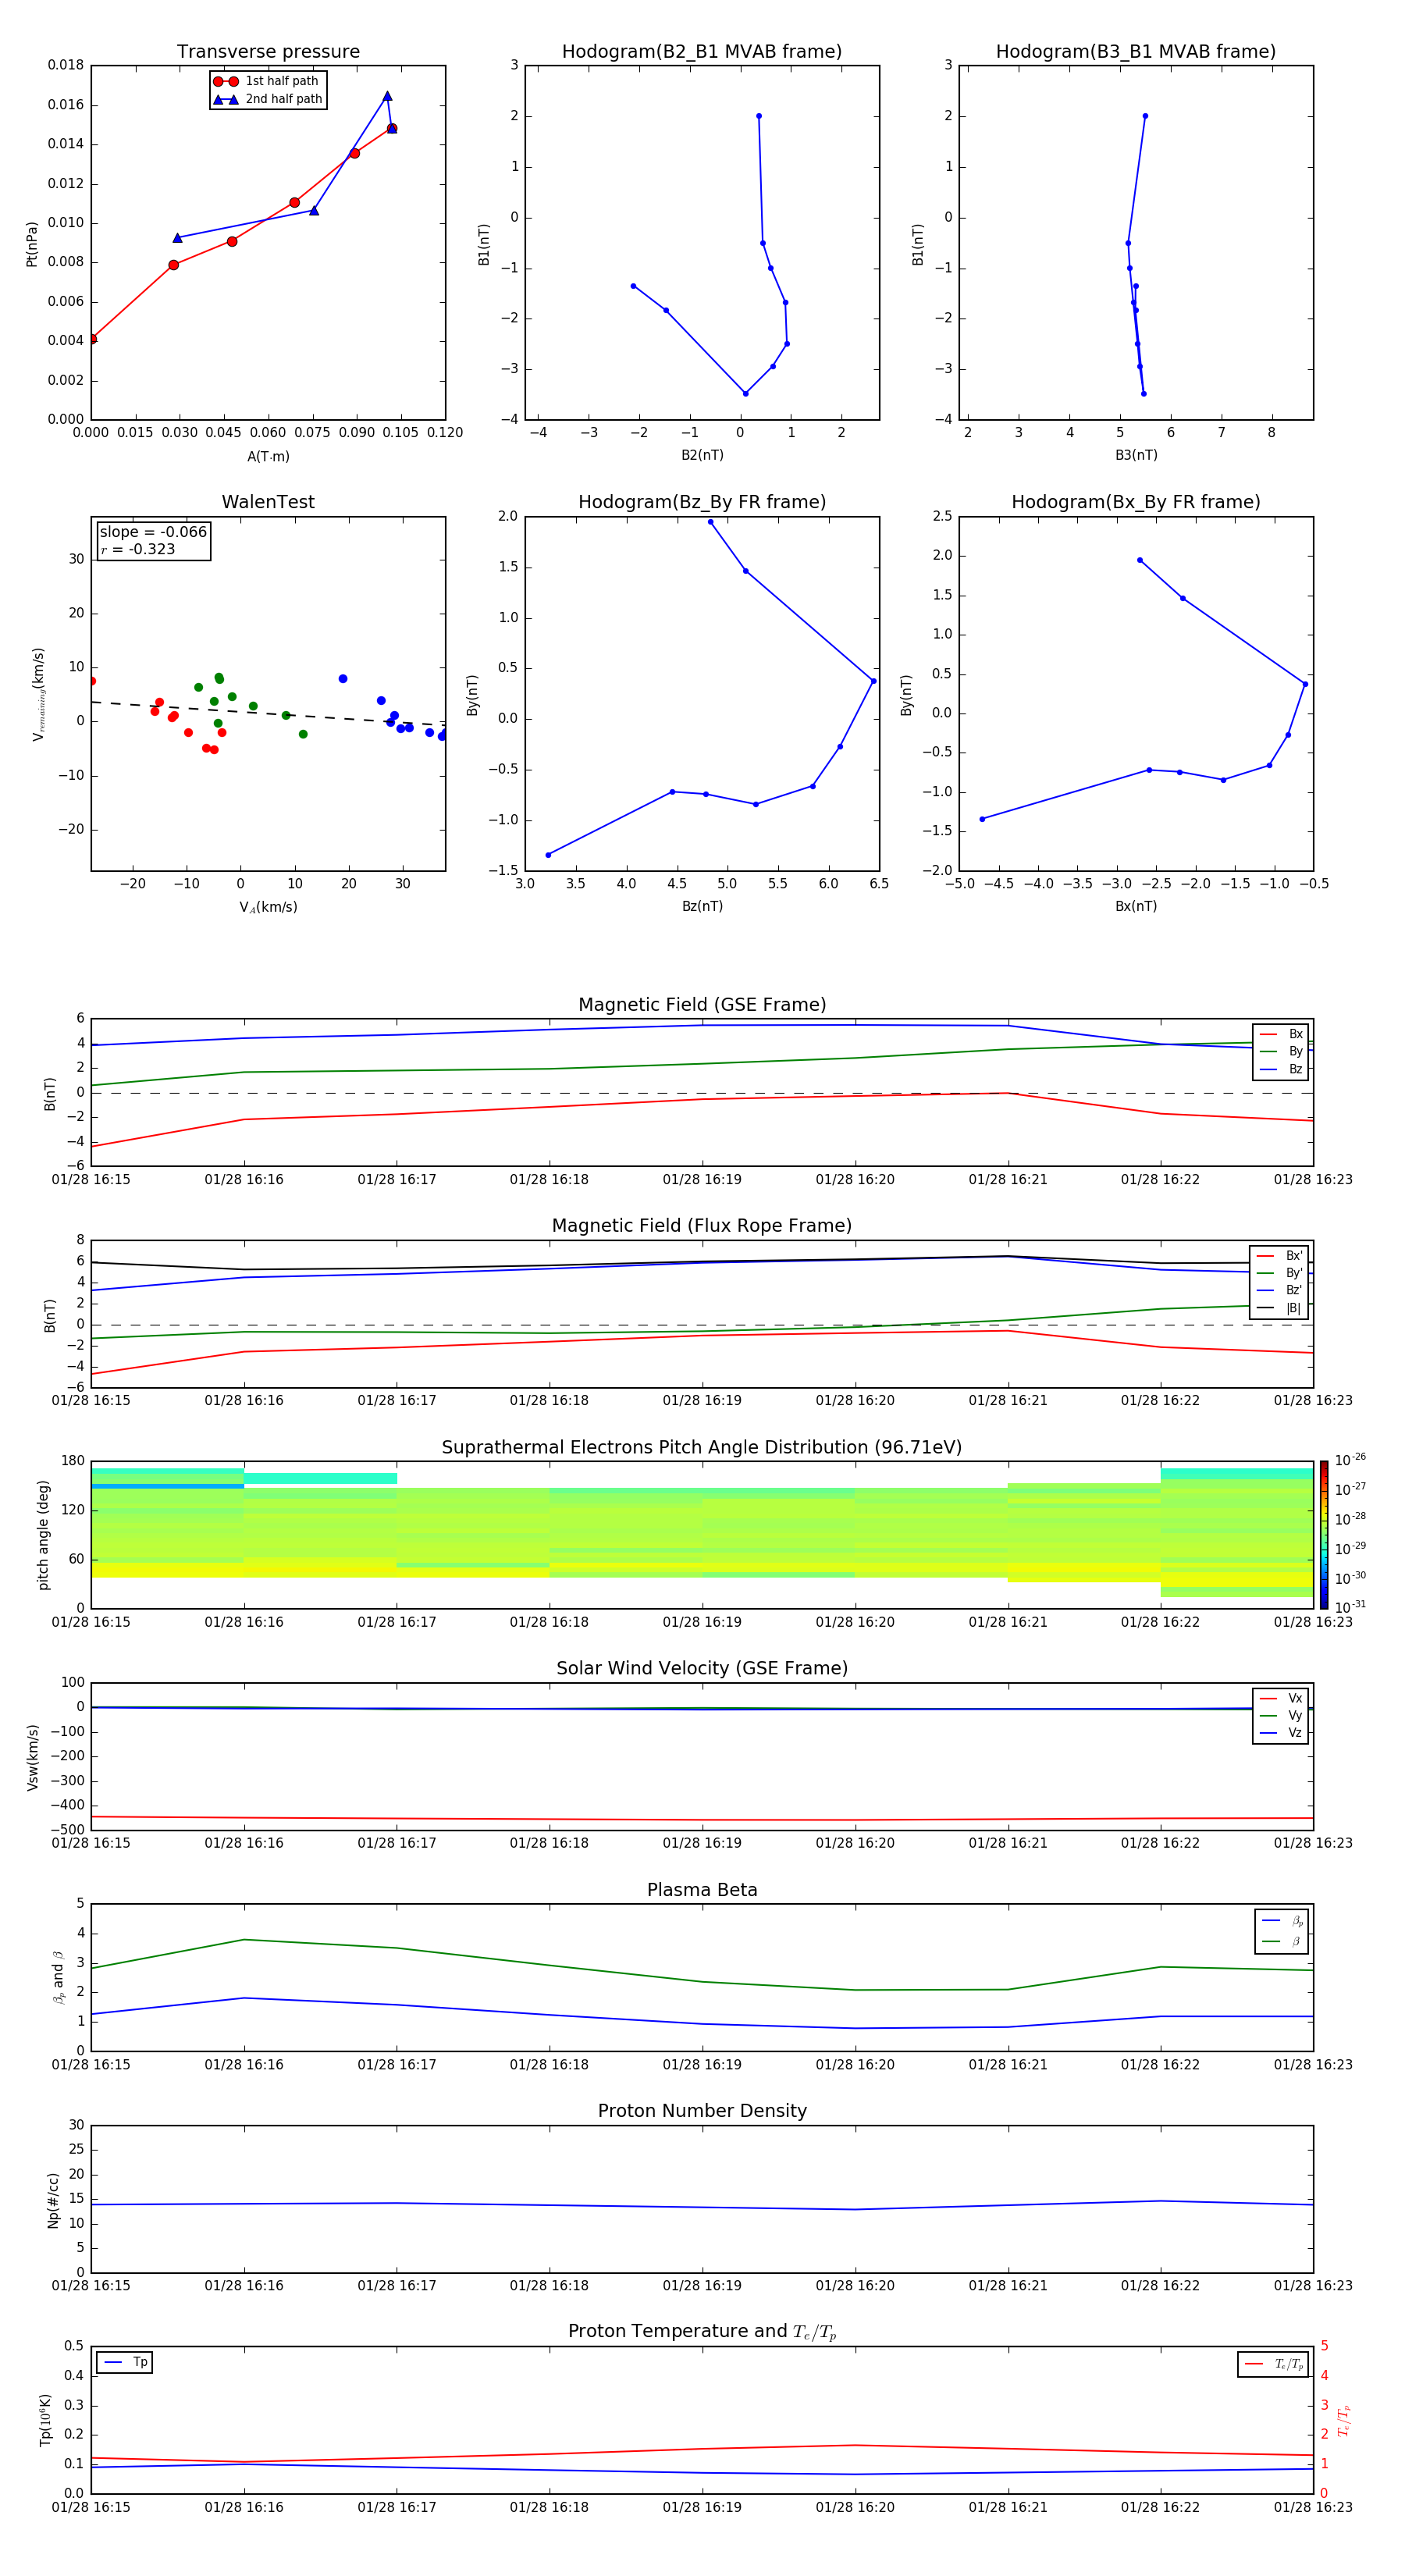Click the Plasma Beta legend box
This screenshot has width=1405, height=2576.
(1281, 1931)
